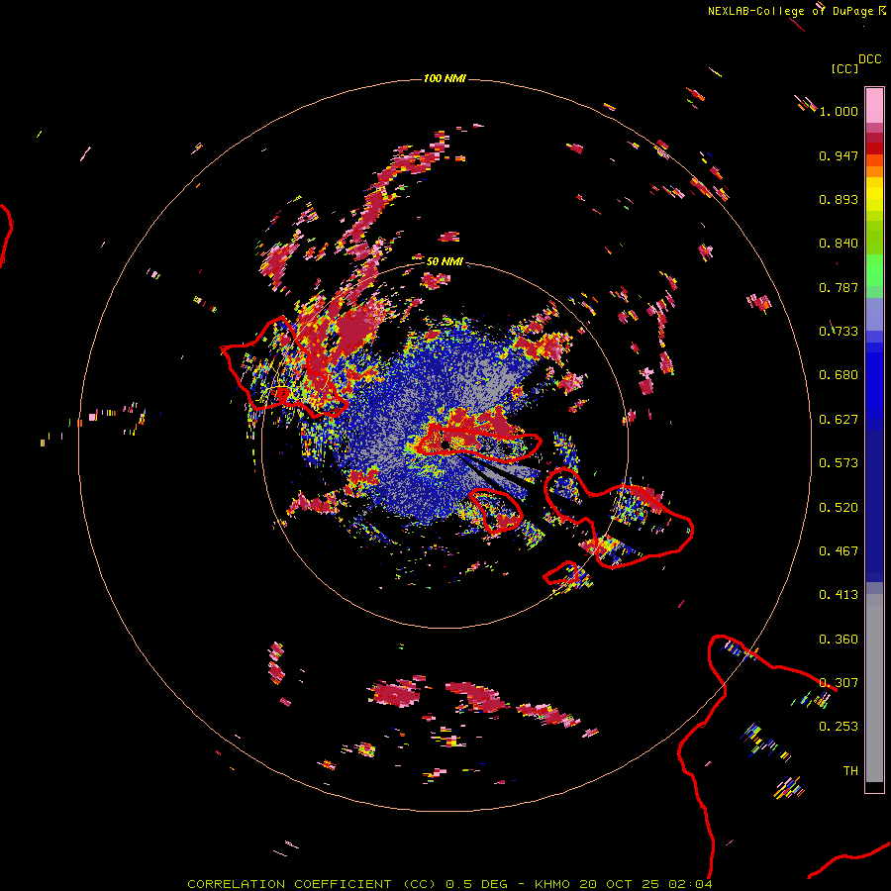Select the 0.360 scale value
This screenshot has width=891, height=891.
tap(839, 640)
